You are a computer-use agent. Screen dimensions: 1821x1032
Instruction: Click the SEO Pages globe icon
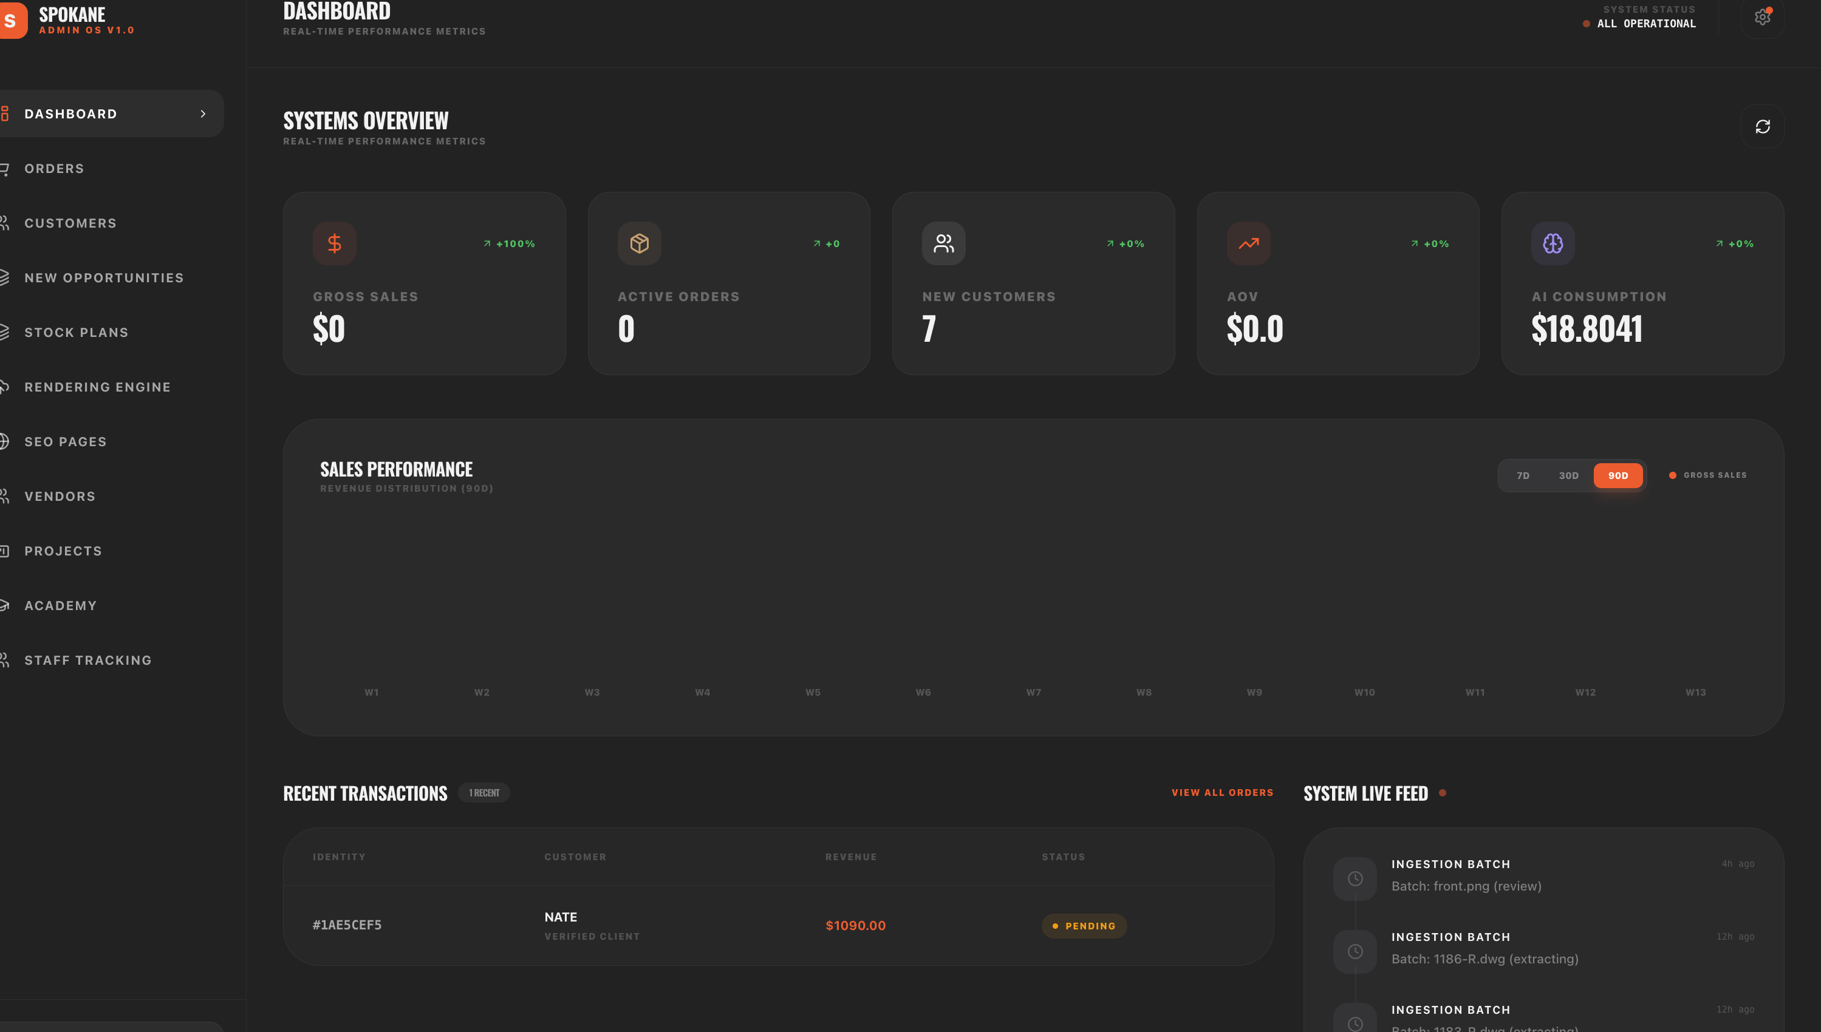pyautogui.click(x=4, y=441)
